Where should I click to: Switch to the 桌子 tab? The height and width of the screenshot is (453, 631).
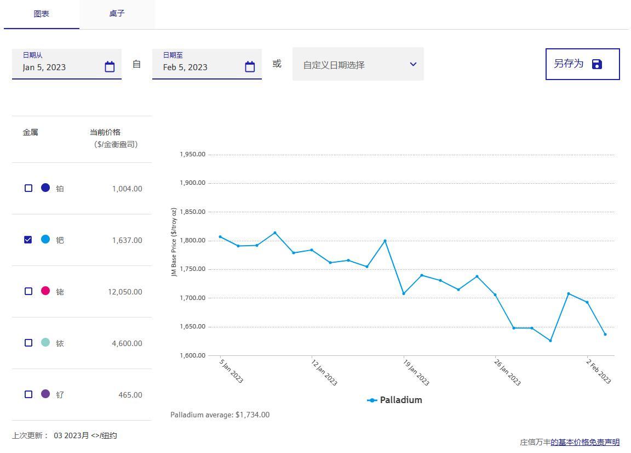(x=117, y=14)
